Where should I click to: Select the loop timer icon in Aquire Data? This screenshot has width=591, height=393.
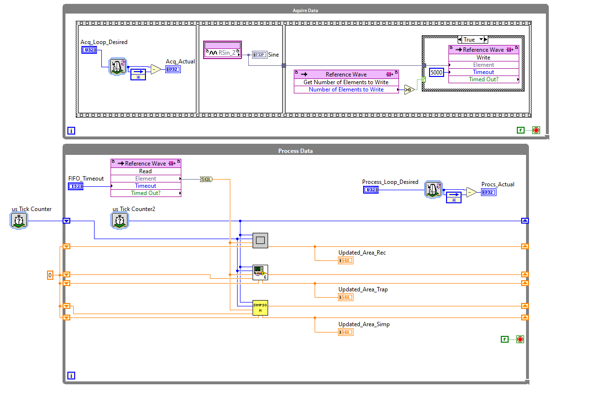click(118, 66)
